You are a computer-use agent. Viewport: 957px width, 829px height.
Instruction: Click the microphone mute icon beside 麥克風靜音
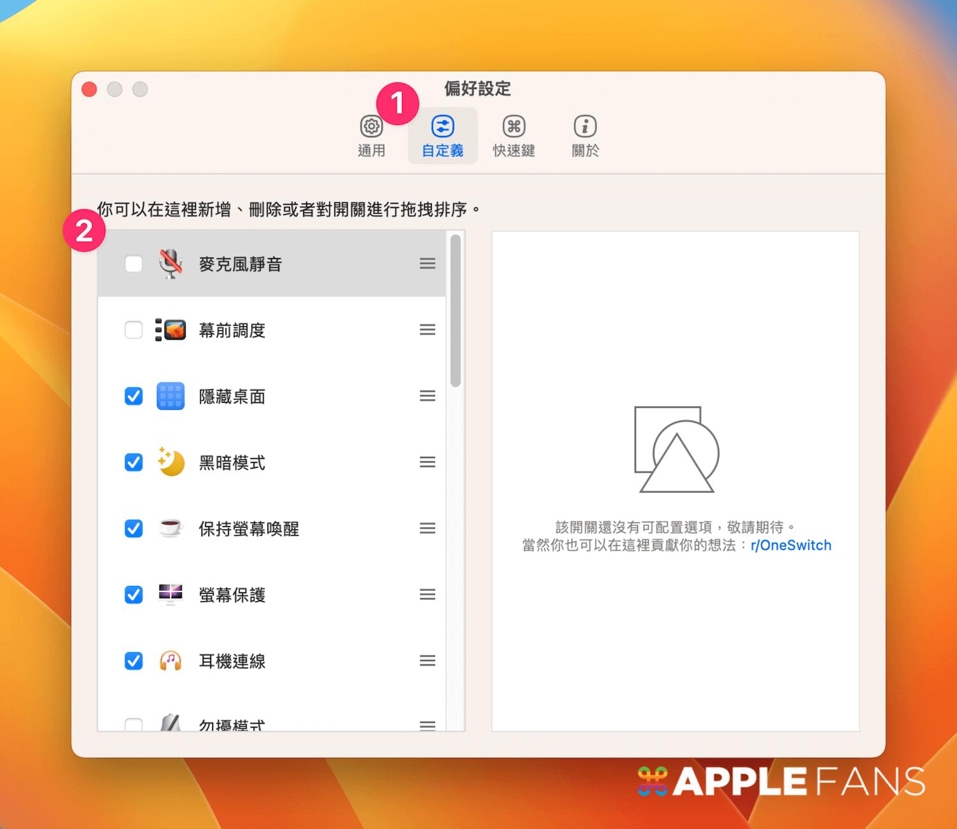[x=170, y=264]
